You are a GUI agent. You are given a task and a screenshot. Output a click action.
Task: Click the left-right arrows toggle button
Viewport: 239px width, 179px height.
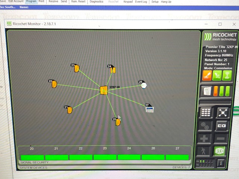221,126
